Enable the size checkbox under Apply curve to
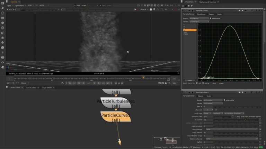Viewport: 266px width, 149px height. 211,83
